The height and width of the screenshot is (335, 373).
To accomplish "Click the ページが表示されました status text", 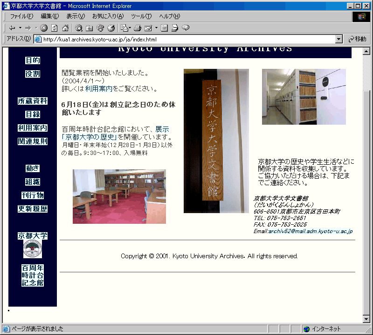I will tap(38, 329).
